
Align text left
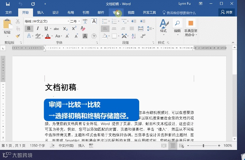105,29
